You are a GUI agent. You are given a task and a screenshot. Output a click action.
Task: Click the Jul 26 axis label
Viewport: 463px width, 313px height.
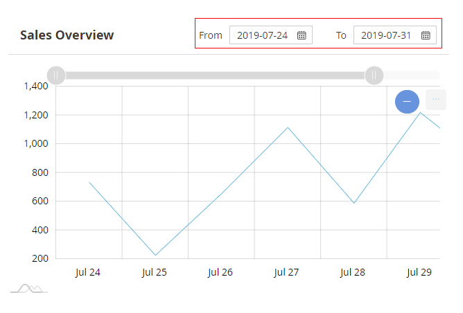(220, 272)
